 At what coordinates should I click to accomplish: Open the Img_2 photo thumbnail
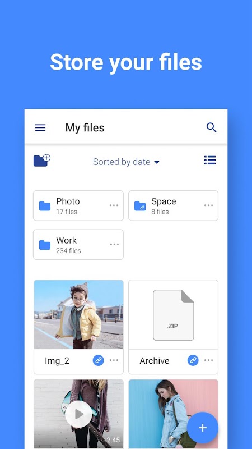pos(78,314)
